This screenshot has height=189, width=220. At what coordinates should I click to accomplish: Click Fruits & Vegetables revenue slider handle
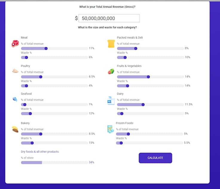coord(148,77)
